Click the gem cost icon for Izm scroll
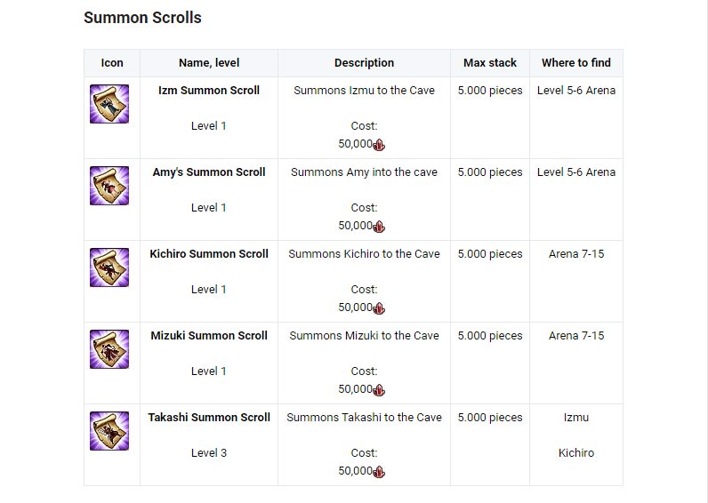Viewport: 708px width, 503px height. (x=379, y=145)
